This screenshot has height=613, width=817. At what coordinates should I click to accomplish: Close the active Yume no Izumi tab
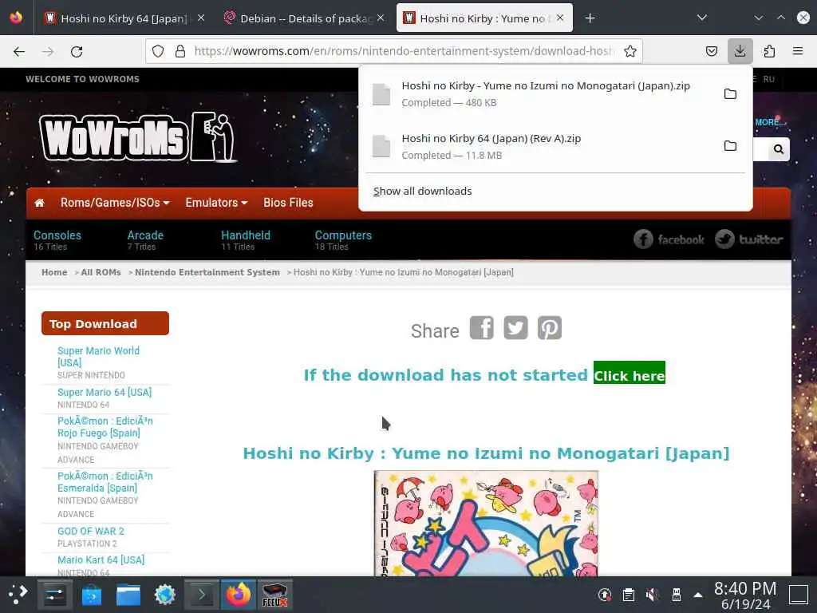coord(560,18)
